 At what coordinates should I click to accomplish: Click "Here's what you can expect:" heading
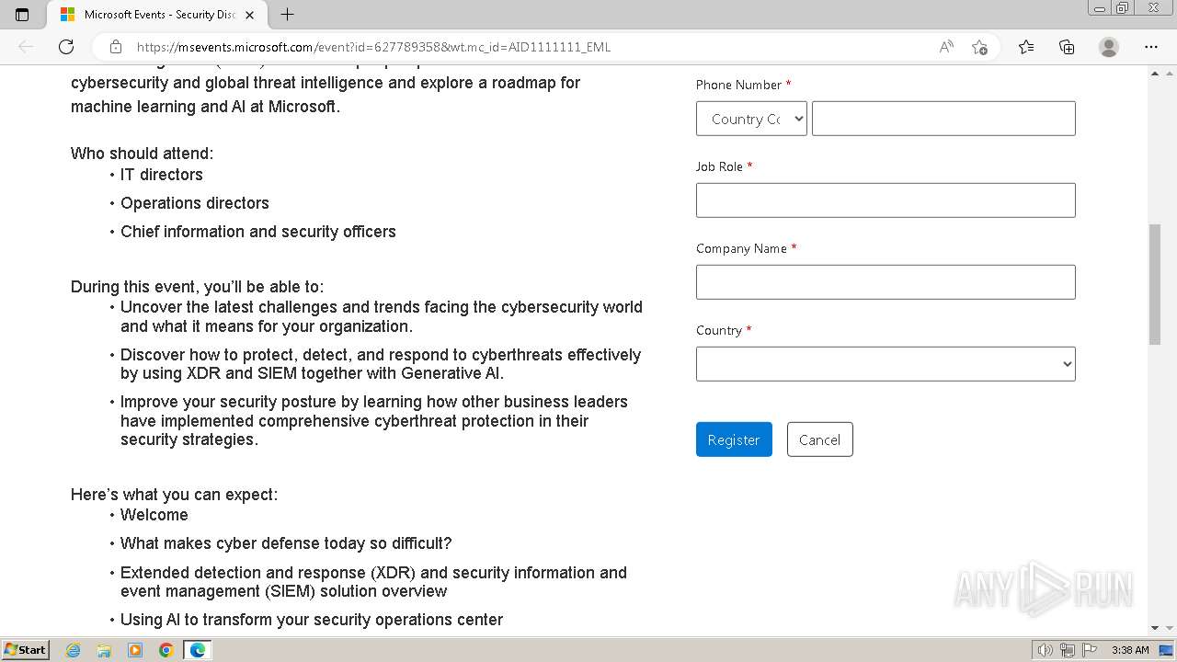point(174,495)
